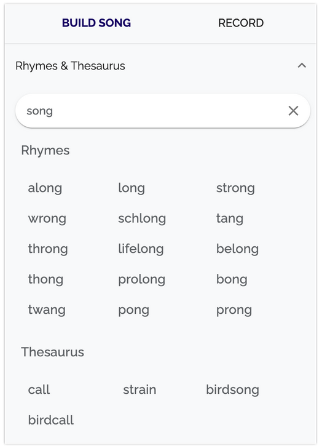Pick the rhyme word 'belong'
Image resolution: width=322 pixels, height=448 pixels.
pyautogui.click(x=237, y=249)
